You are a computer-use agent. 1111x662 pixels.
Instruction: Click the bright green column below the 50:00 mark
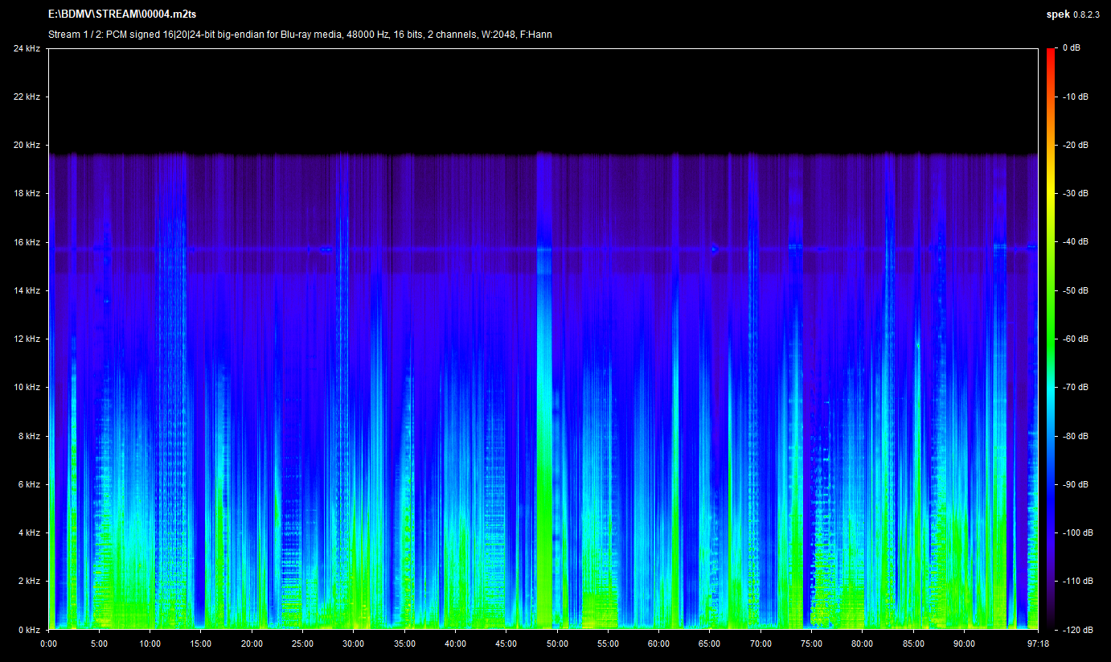click(x=544, y=547)
